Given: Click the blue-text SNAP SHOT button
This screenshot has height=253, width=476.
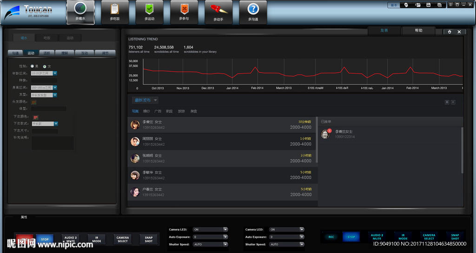Looking at the screenshot, I should pyautogui.click(x=455, y=237).
